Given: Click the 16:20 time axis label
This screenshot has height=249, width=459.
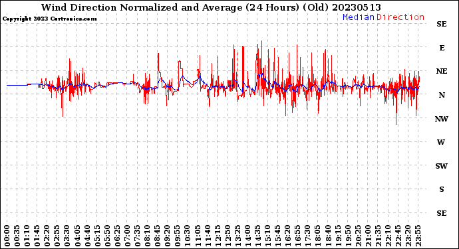Looking at the screenshot, I should [x=288, y=236].
